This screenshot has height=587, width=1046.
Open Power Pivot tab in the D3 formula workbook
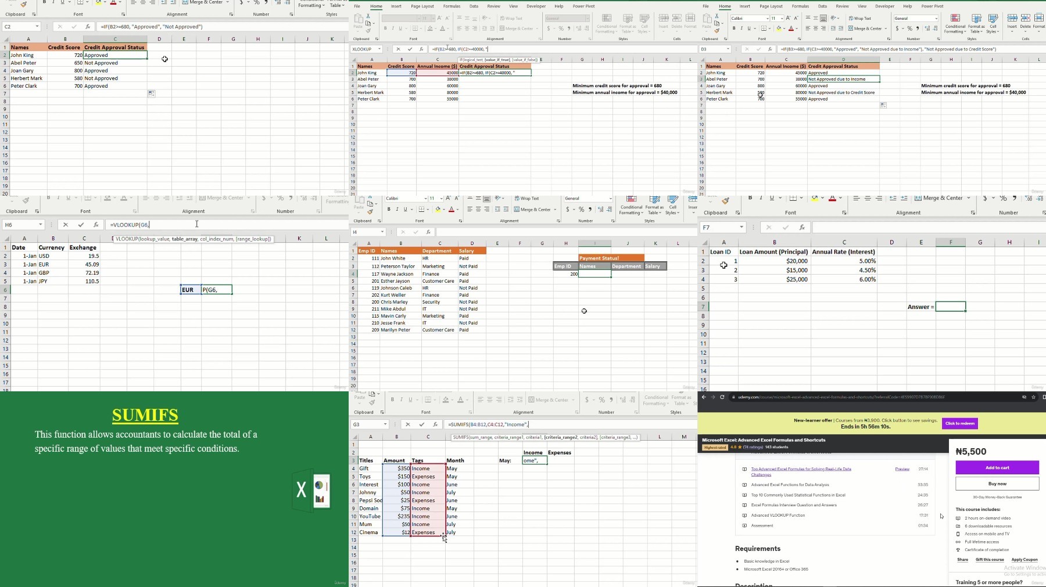tap(932, 6)
